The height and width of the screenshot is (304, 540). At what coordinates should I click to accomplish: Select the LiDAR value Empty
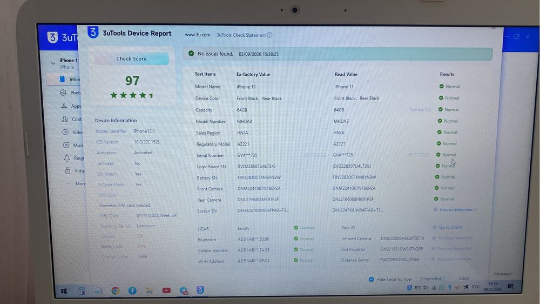tap(244, 228)
